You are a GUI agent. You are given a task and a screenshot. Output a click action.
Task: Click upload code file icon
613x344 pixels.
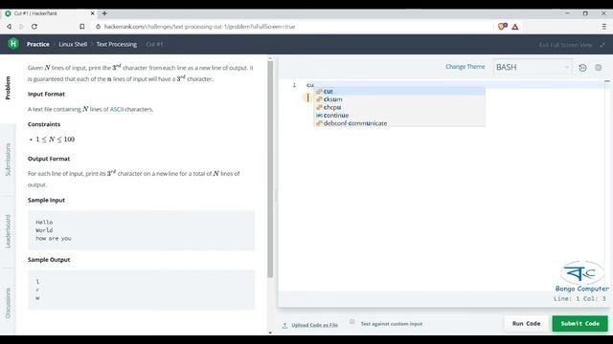[x=284, y=325]
